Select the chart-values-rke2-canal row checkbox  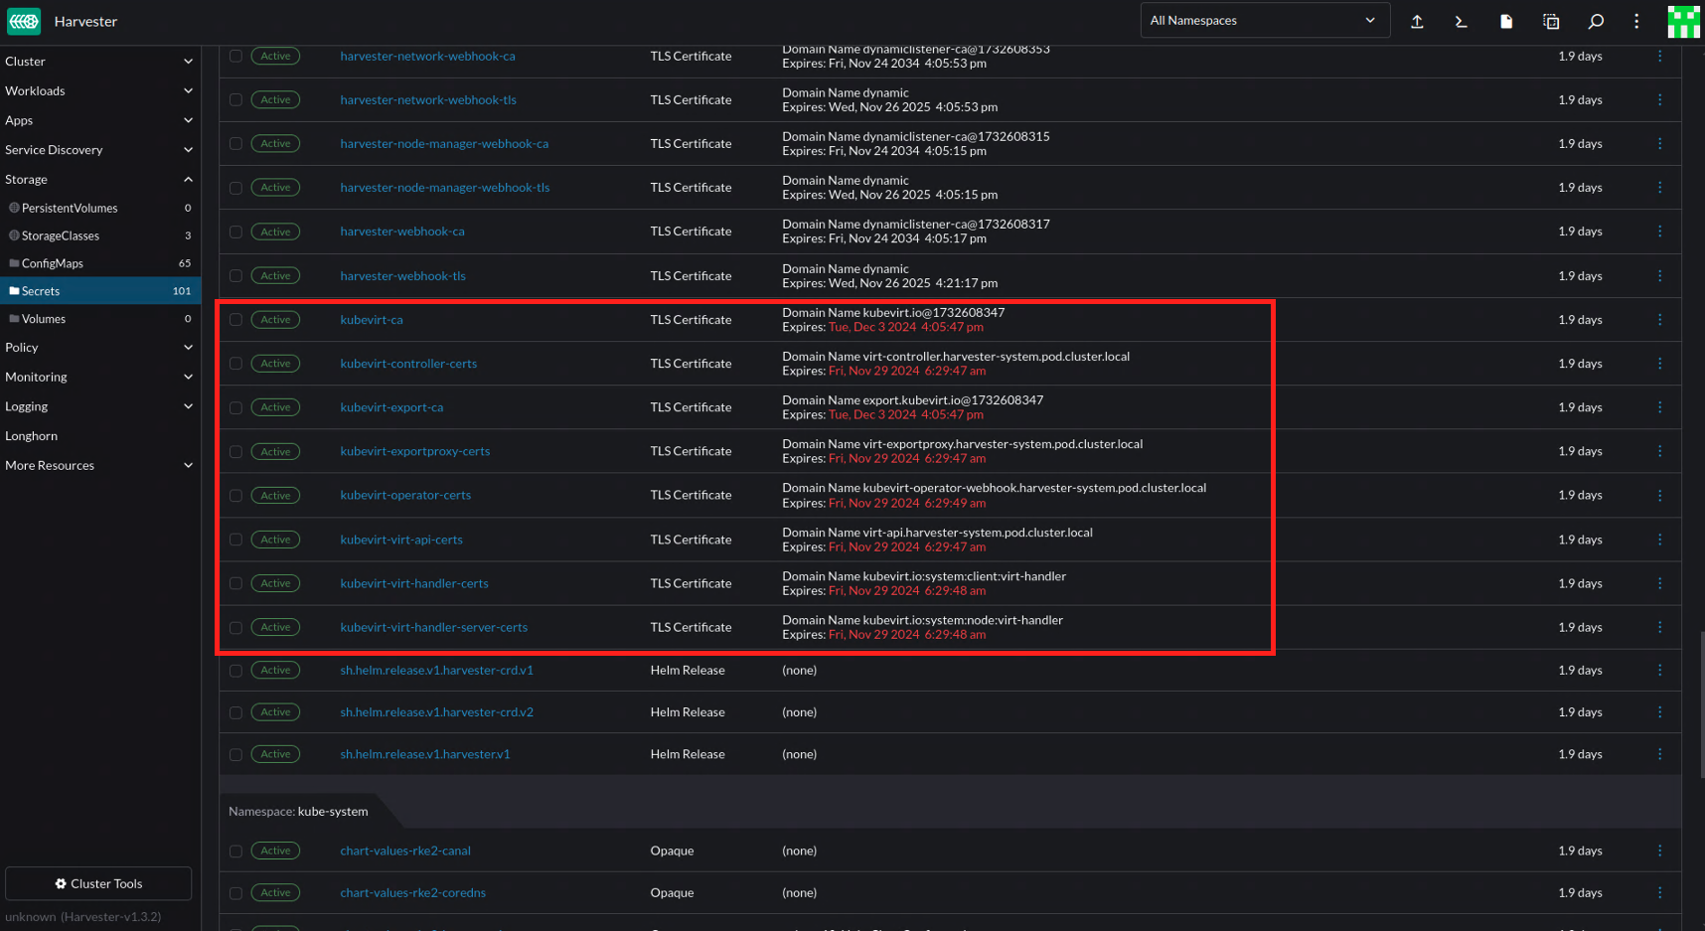[x=235, y=851]
